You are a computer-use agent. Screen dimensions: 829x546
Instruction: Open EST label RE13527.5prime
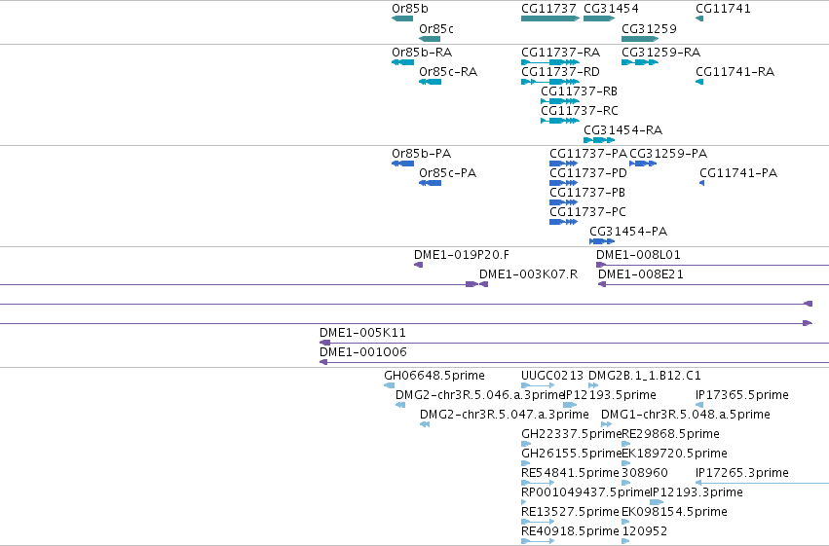pos(570,513)
